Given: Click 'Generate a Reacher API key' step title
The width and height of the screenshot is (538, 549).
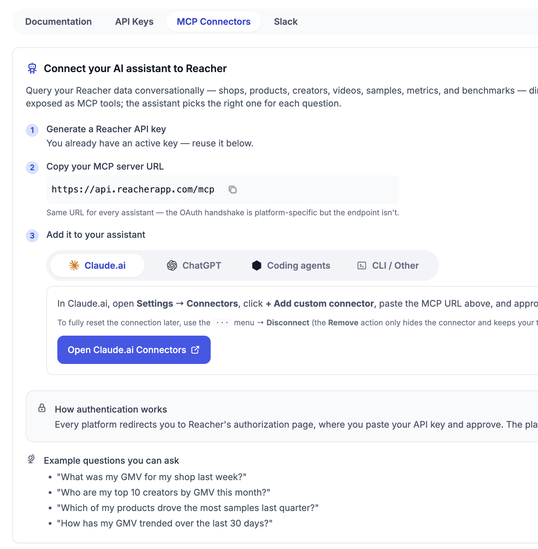Looking at the screenshot, I should (x=106, y=129).
